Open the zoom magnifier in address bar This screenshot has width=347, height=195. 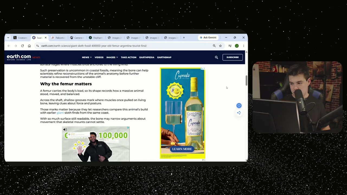(214, 46)
